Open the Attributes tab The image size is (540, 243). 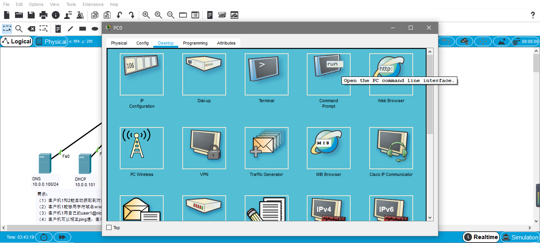pos(226,43)
